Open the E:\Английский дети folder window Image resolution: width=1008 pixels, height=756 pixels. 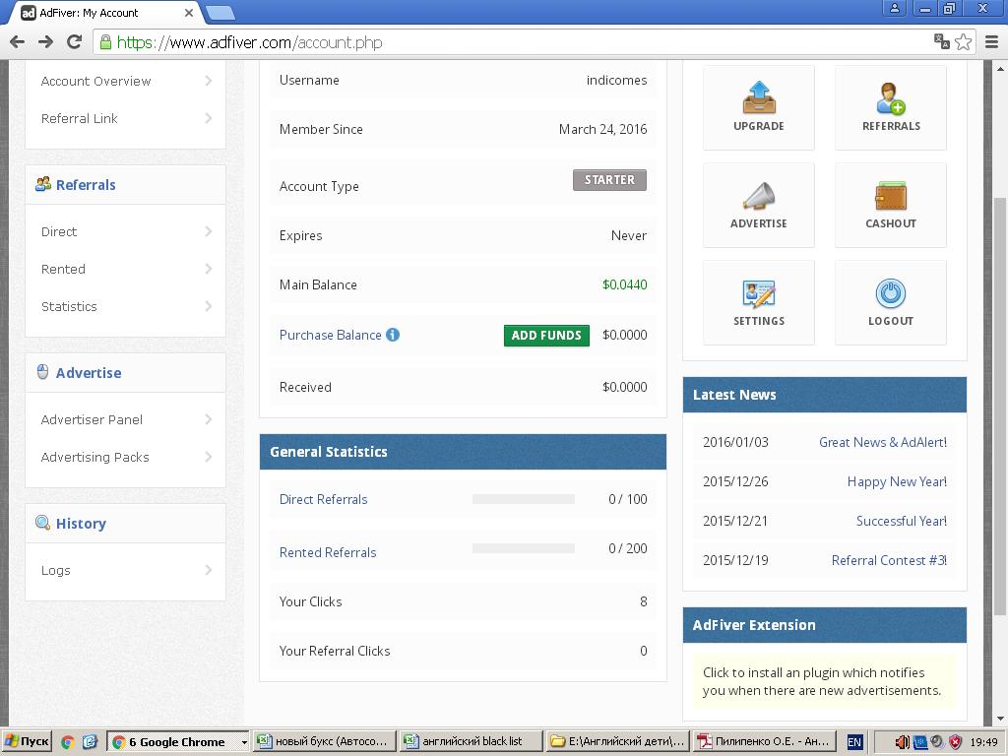tap(617, 742)
